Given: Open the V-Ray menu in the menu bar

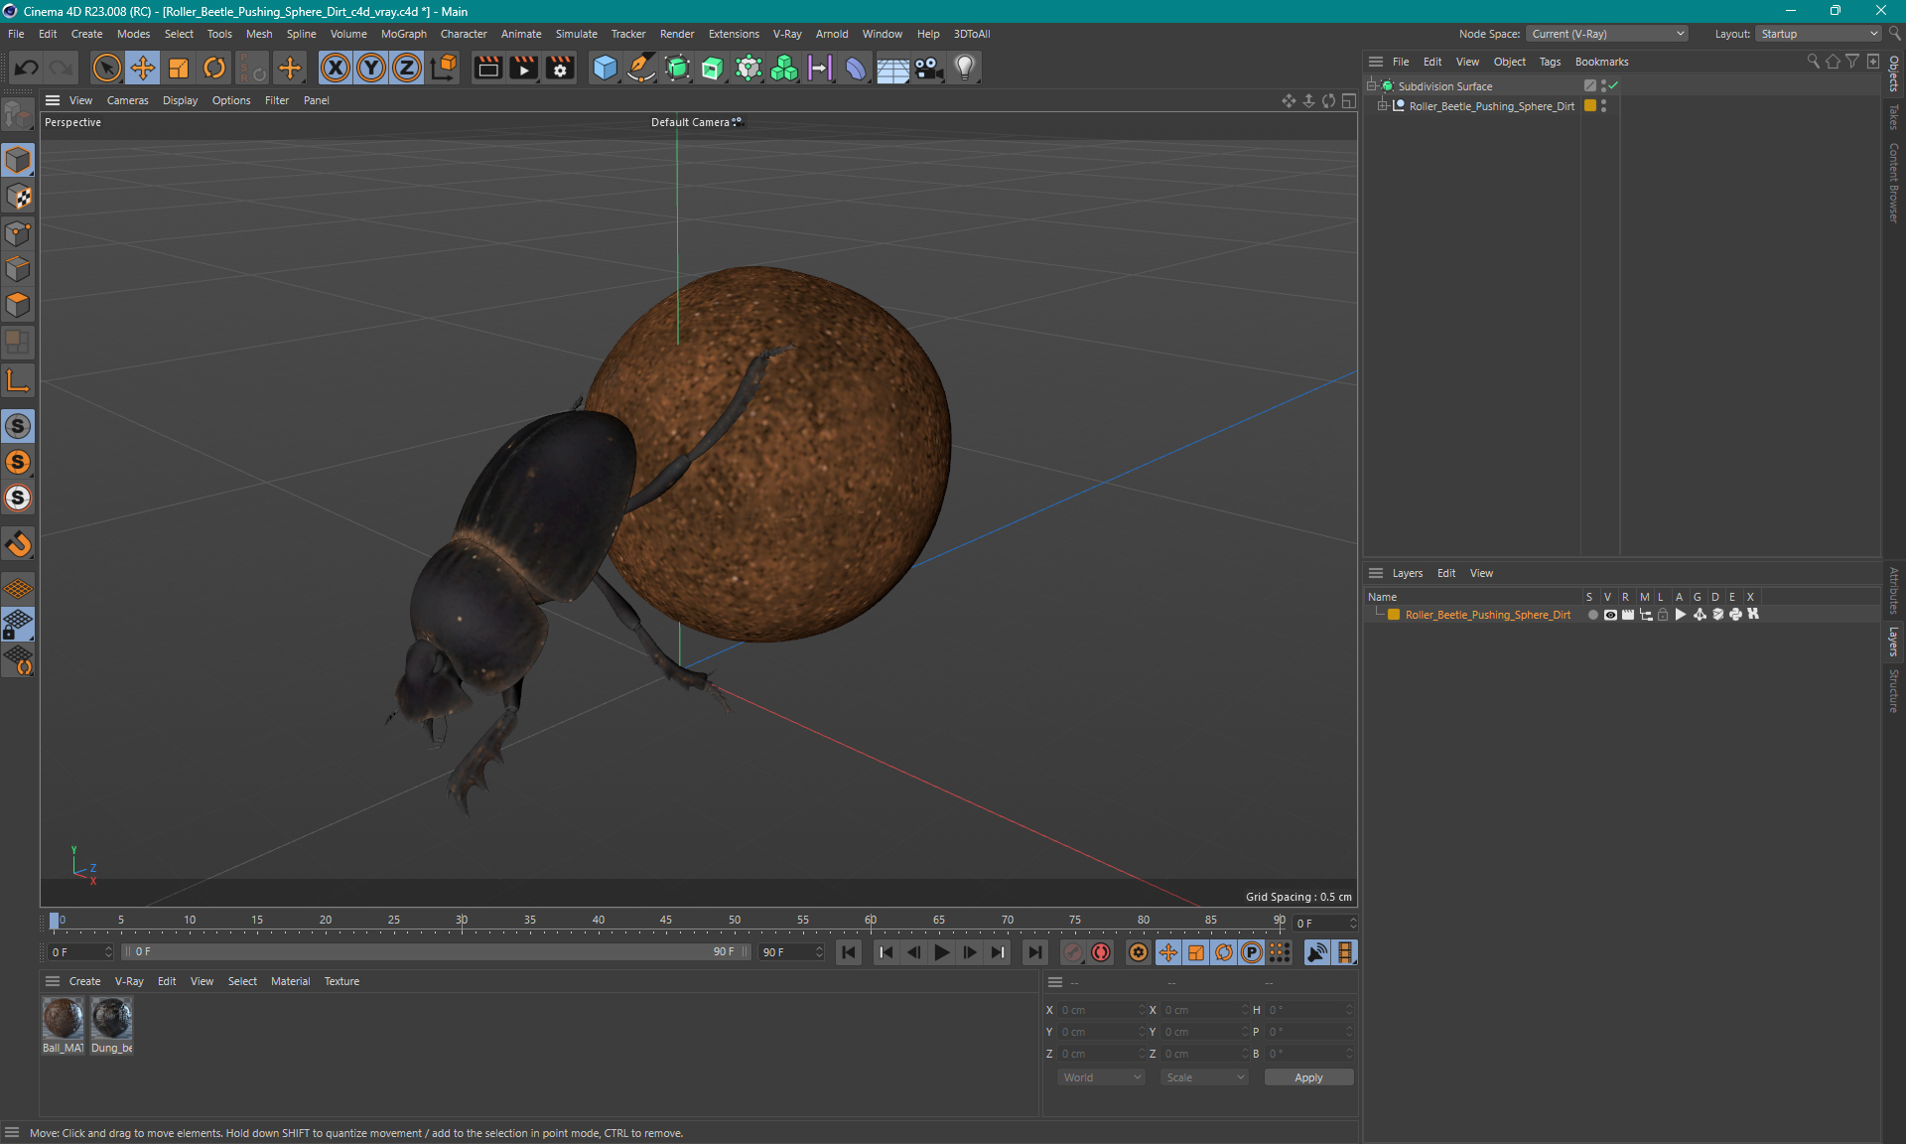Looking at the screenshot, I should [x=787, y=34].
